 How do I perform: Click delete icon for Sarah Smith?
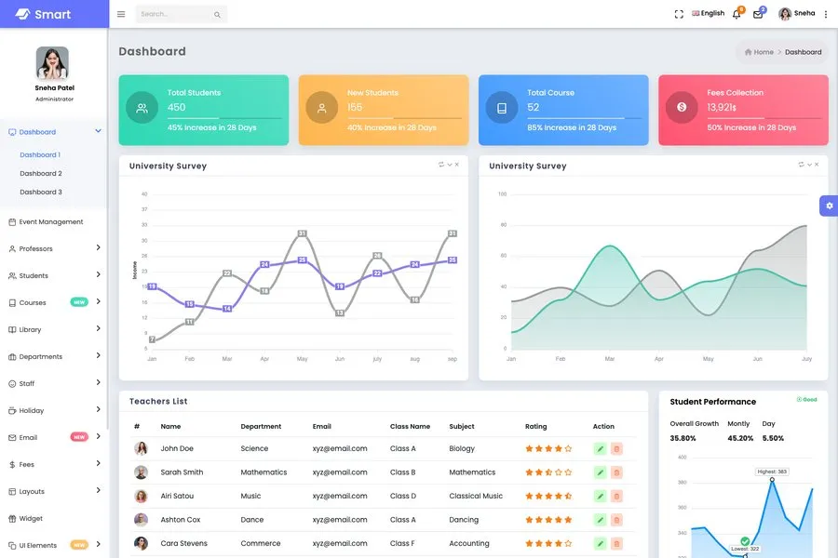pos(616,472)
